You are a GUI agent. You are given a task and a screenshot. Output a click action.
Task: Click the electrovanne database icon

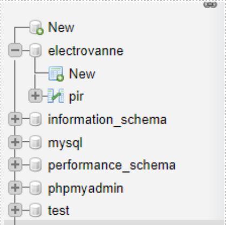(36, 50)
